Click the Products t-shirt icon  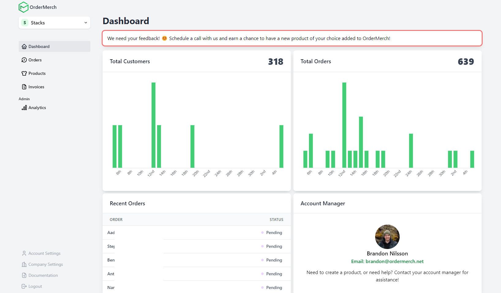[x=24, y=73]
